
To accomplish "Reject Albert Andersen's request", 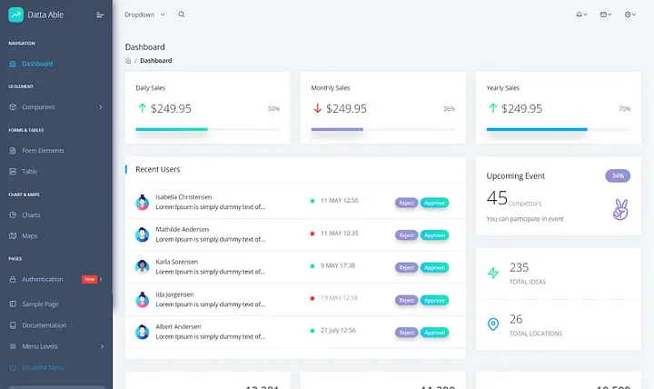I will point(406,333).
